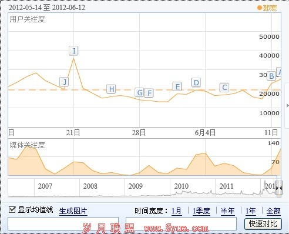This screenshot has height=234, width=289.
Task: Click the 媒体关注度 chart label
Action: [x=27, y=145]
